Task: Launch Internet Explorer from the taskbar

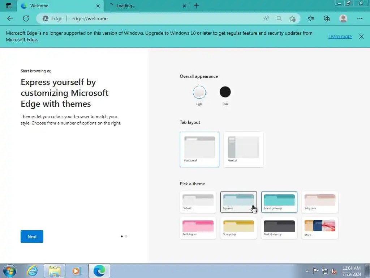Action: (x=32, y=271)
